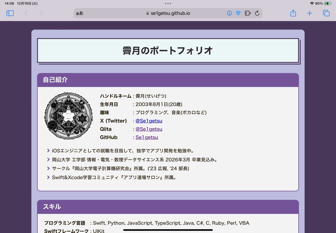Click the Swift, Python, JavaScript language list
Screen dimensions: 336x233
(x=171, y=223)
